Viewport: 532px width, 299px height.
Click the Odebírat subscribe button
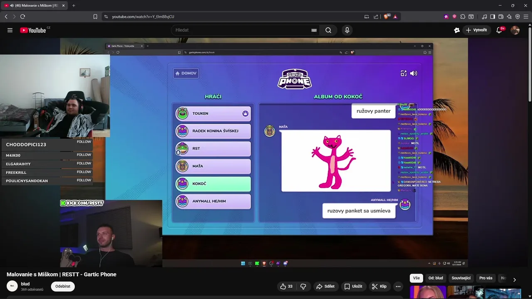(x=63, y=286)
